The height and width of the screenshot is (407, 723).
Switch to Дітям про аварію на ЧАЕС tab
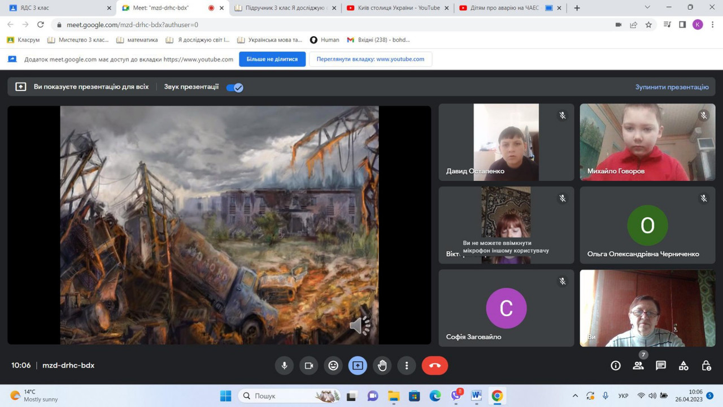(511, 8)
